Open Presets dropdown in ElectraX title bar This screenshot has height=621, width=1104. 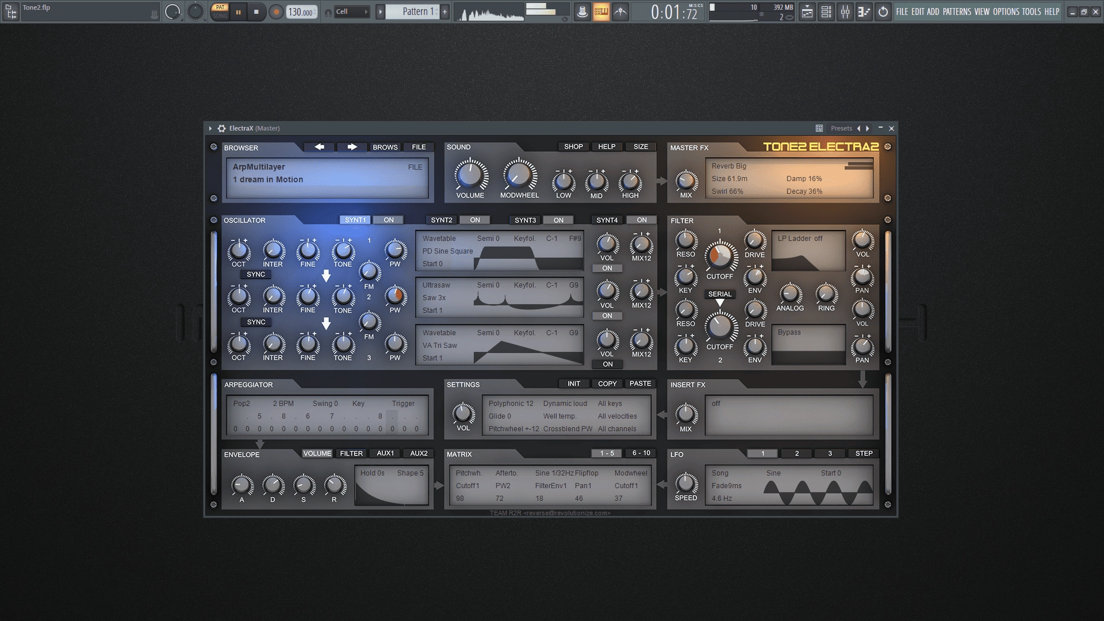841,128
